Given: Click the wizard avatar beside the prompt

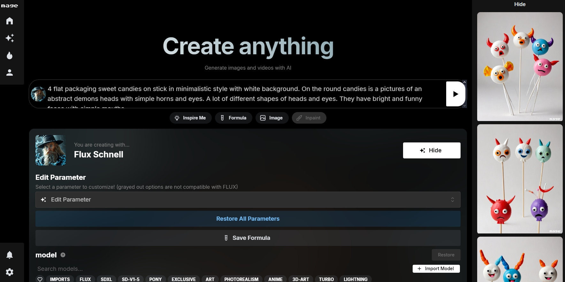Looking at the screenshot, I should coord(38,94).
